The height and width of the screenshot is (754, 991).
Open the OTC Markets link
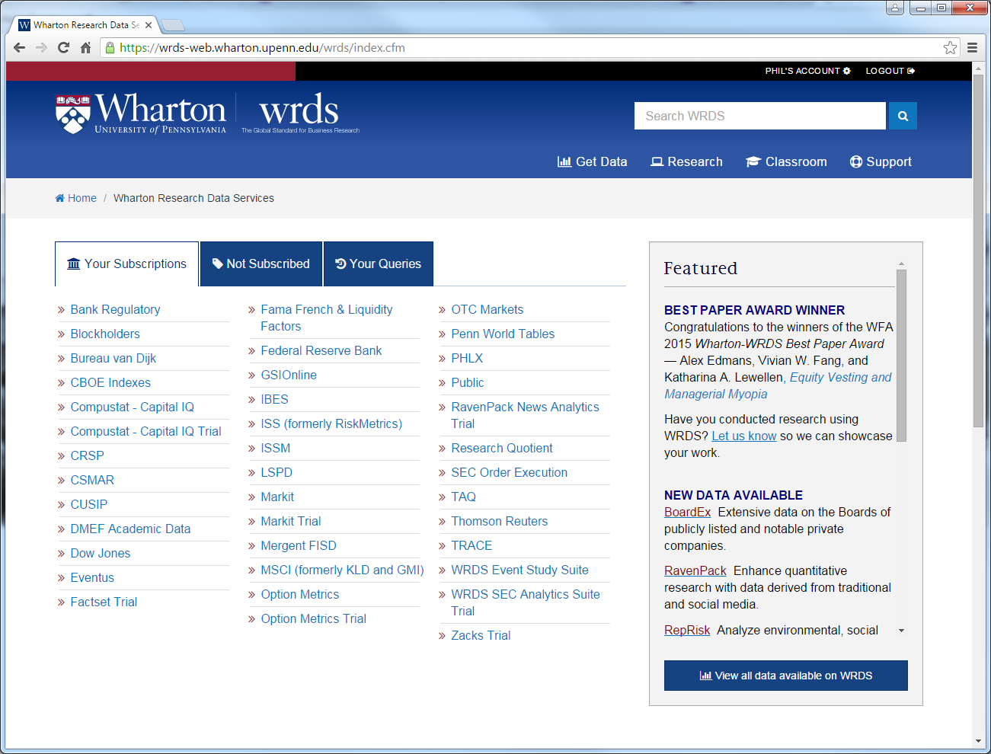click(487, 309)
